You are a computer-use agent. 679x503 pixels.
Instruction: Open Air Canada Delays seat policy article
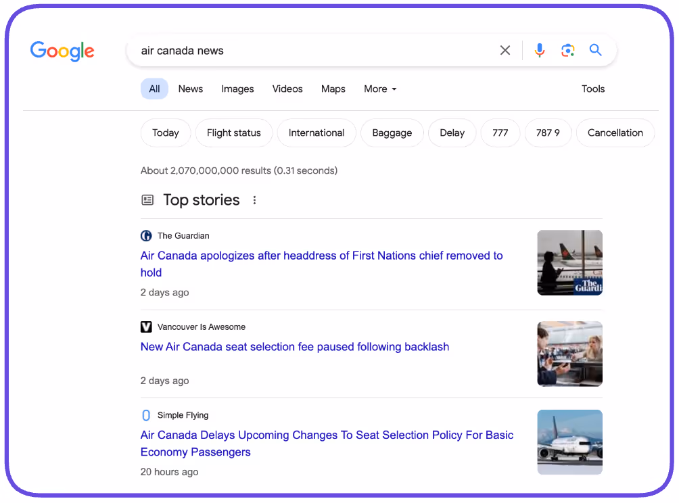[327, 444]
